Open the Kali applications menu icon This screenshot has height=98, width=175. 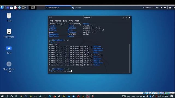click(2, 8)
